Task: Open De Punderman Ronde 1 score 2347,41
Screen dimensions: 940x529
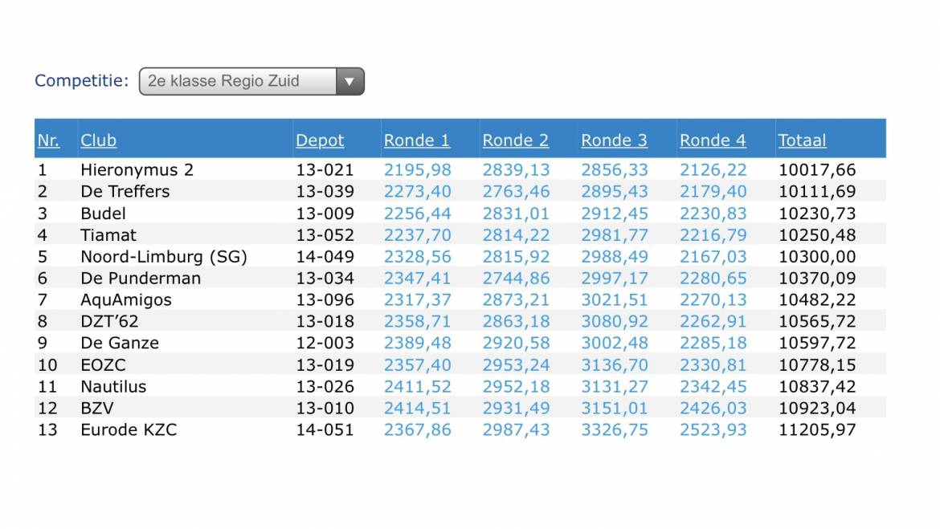Action: click(x=417, y=279)
